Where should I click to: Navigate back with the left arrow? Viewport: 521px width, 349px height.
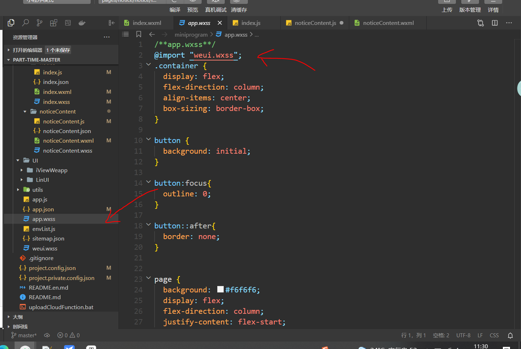pos(152,35)
